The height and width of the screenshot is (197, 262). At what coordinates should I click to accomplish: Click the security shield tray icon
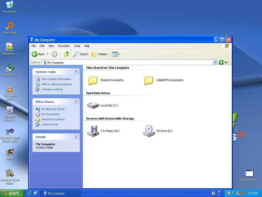[229, 193]
